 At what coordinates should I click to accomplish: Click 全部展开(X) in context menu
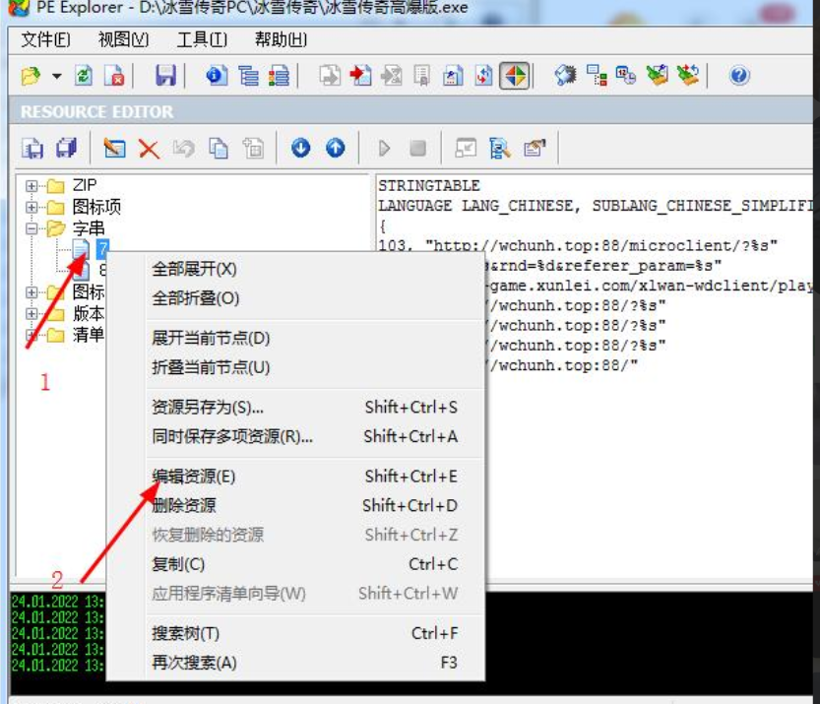(194, 269)
